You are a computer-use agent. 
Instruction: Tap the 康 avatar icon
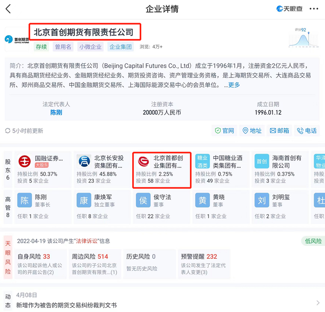[x=84, y=200]
